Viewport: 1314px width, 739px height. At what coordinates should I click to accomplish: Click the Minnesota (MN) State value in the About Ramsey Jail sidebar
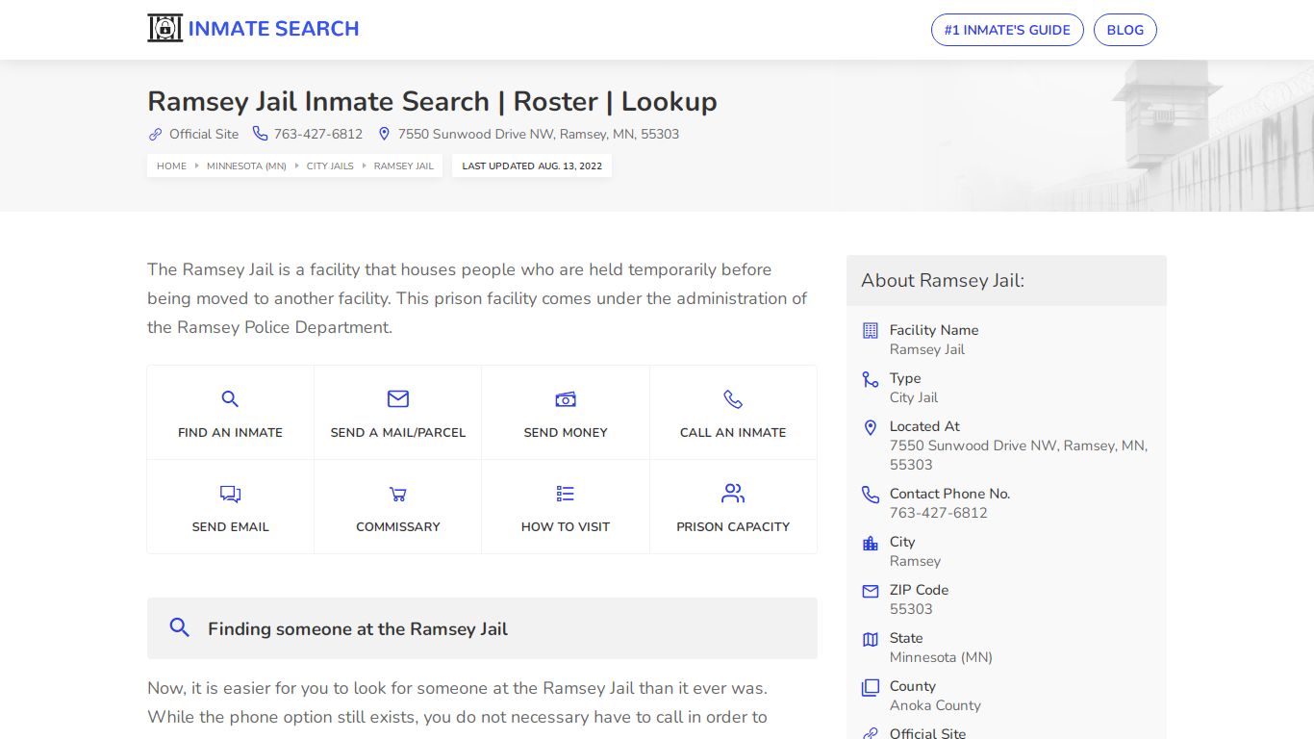point(941,657)
